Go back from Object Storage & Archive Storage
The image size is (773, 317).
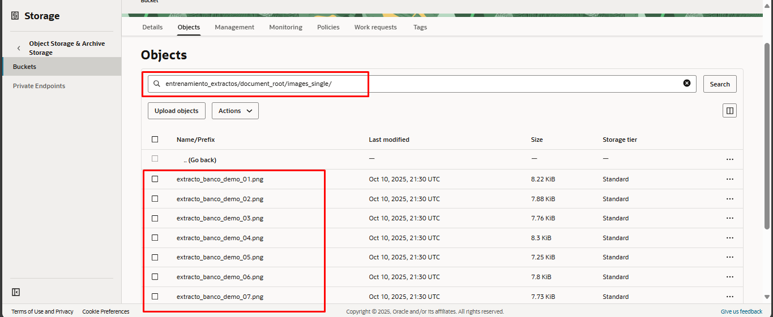(19, 48)
